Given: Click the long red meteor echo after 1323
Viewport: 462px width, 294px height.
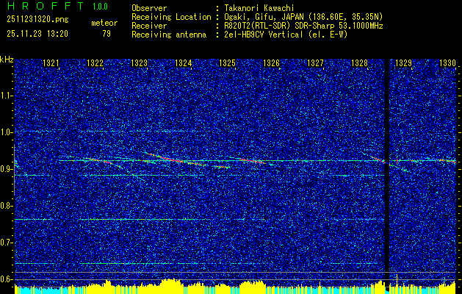Looking at the screenshot, I should pyautogui.click(x=176, y=159).
